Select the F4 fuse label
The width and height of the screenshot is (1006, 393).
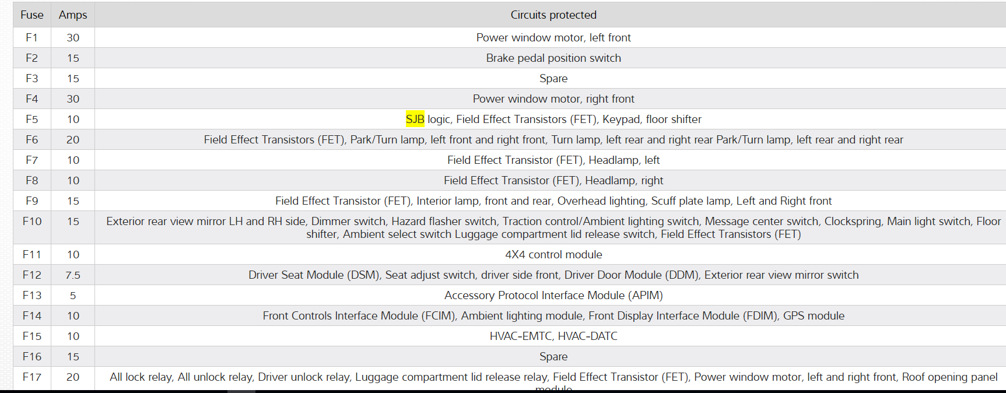pos(32,99)
